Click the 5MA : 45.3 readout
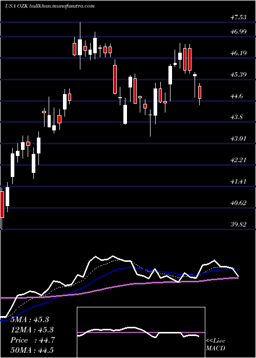The image size is (256, 358). [x=30, y=320]
